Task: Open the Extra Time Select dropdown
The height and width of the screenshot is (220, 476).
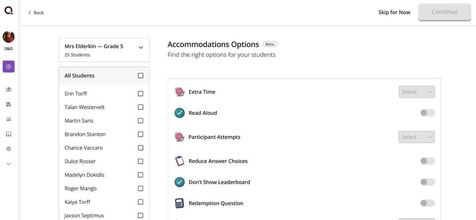Action: pyautogui.click(x=416, y=92)
